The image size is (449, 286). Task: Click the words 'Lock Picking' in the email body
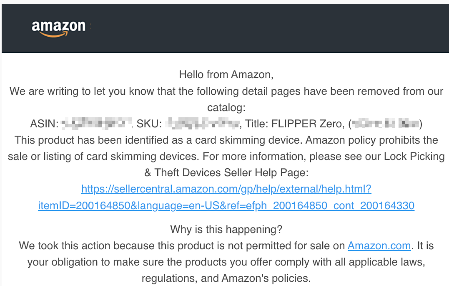click(x=414, y=156)
